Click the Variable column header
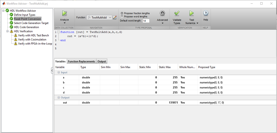 (x=67, y=67)
